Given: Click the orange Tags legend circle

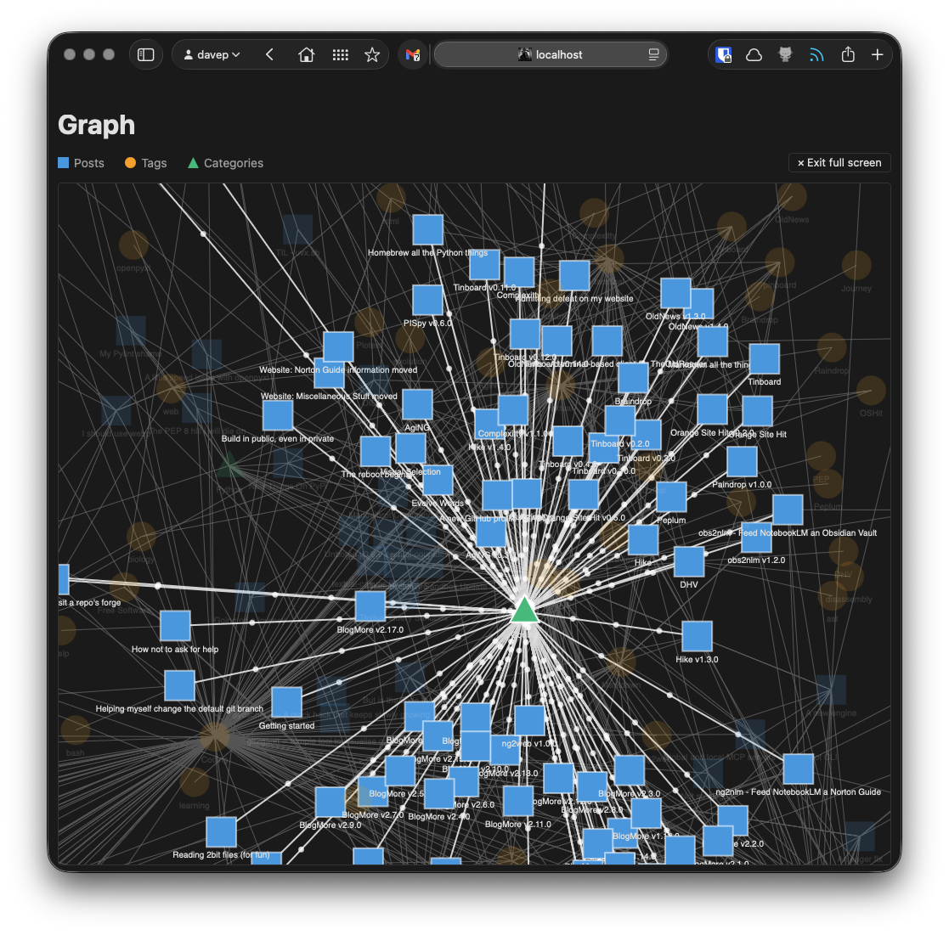Looking at the screenshot, I should click(130, 163).
